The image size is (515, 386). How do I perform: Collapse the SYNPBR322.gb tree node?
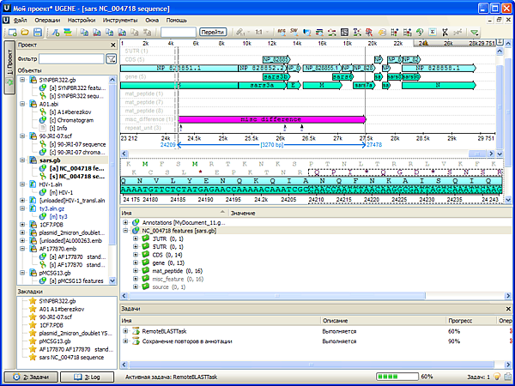click(x=21, y=79)
